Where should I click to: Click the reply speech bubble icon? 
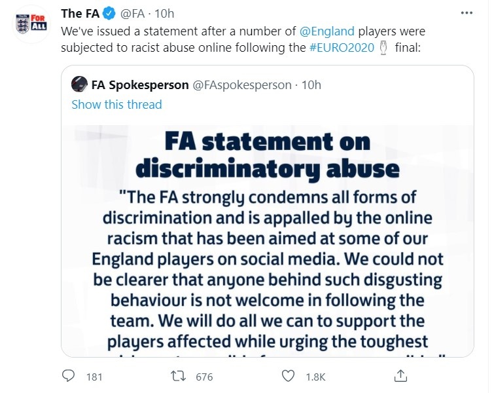[x=69, y=376]
